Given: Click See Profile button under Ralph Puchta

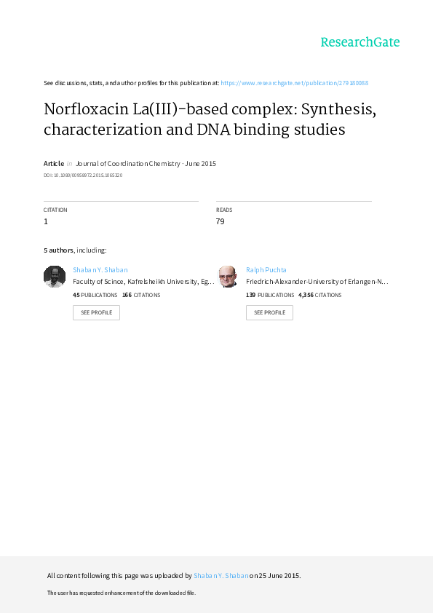Looking at the screenshot, I should [269, 313].
